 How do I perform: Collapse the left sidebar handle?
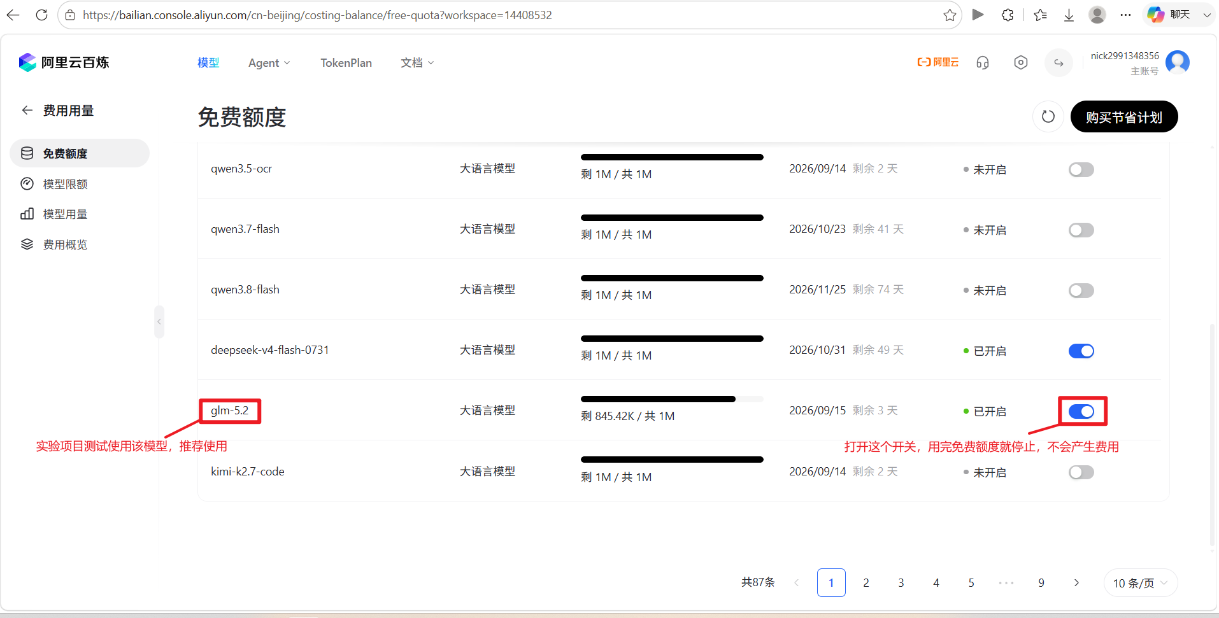pyautogui.click(x=159, y=321)
